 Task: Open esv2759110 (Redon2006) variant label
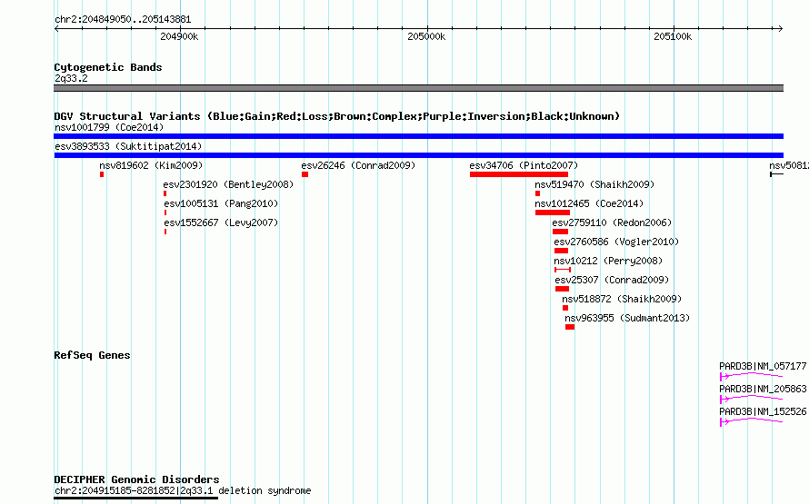[612, 222]
